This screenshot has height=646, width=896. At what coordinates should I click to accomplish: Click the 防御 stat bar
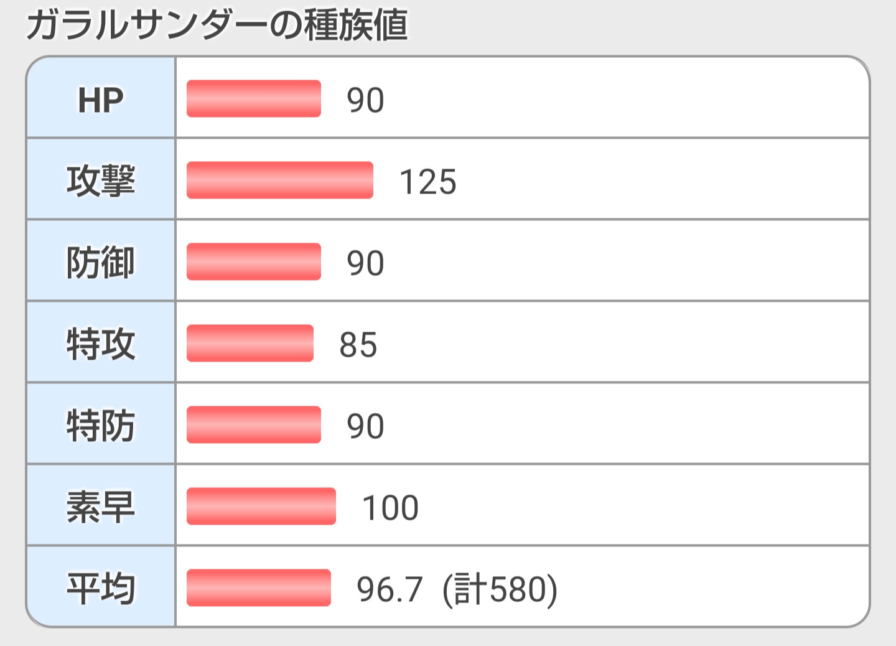[254, 261]
